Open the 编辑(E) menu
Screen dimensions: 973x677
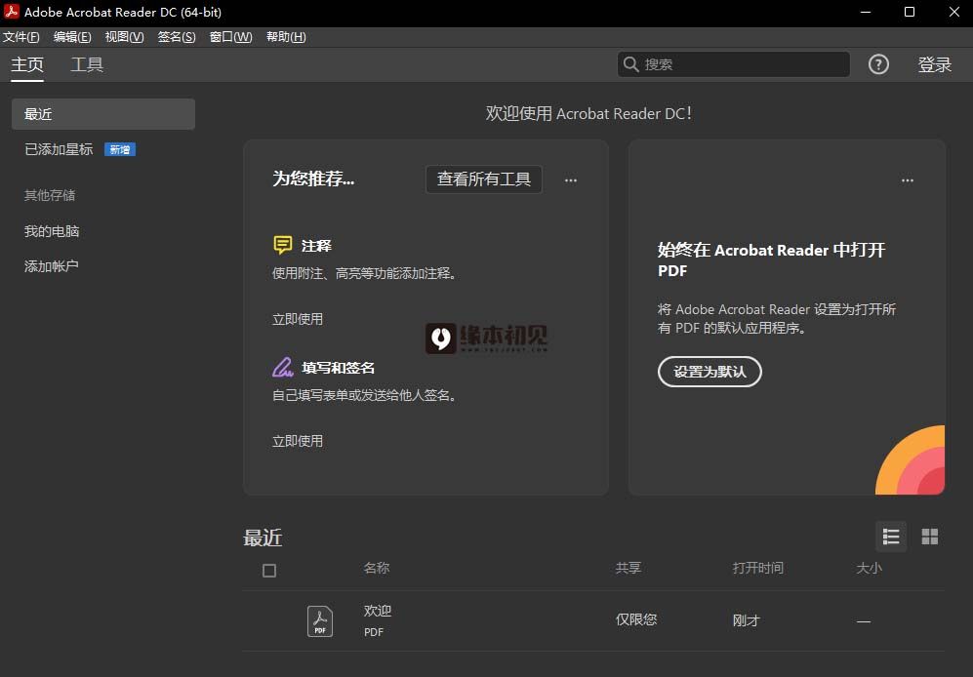click(72, 37)
